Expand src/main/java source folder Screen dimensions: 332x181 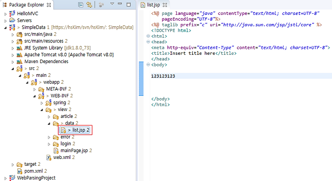(13, 35)
